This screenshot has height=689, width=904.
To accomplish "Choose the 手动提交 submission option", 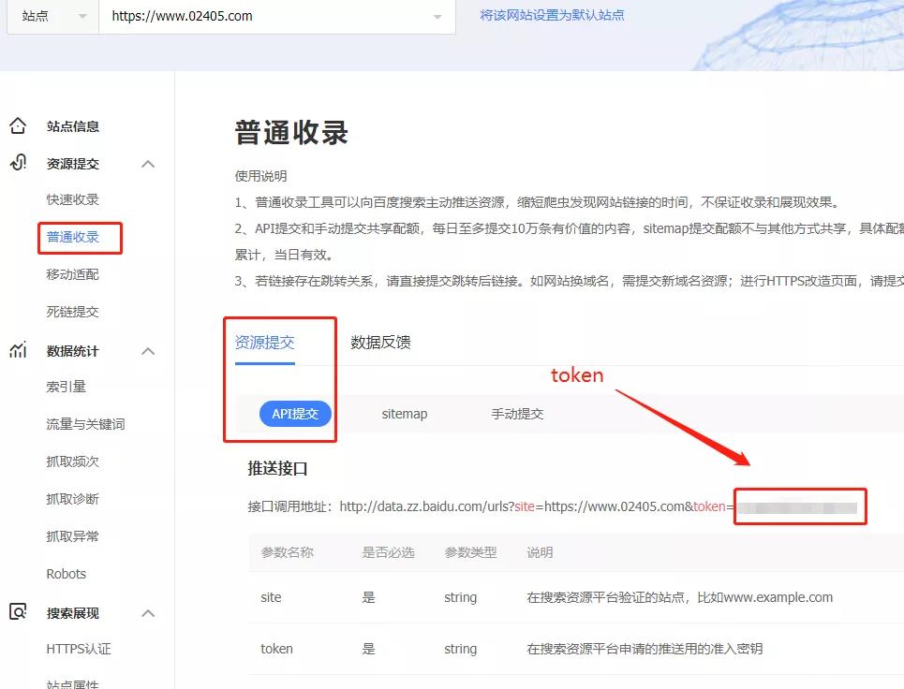I will (517, 414).
